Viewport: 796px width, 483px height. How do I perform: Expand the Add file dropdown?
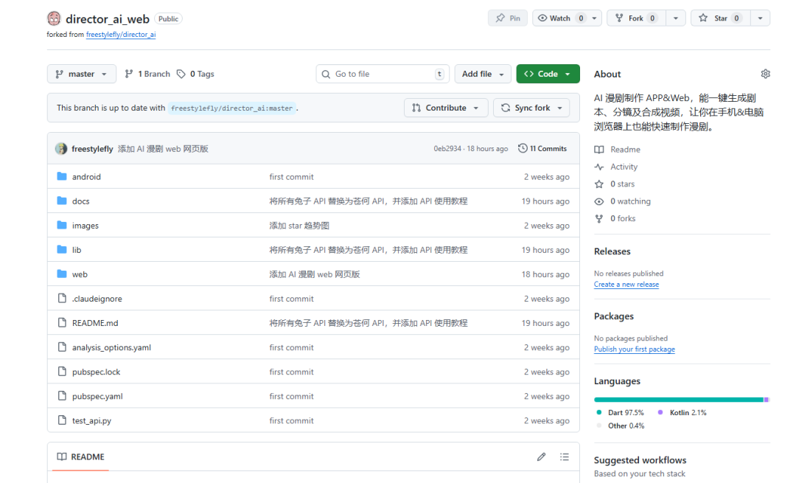point(482,74)
